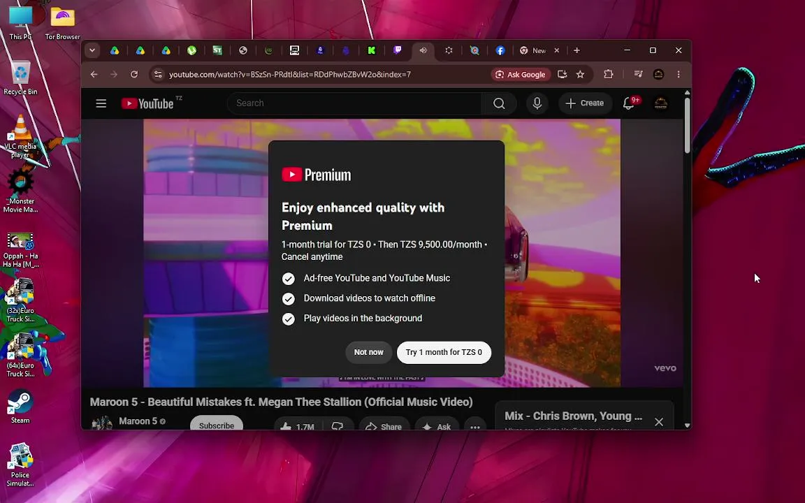Close the New tab

[557, 50]
